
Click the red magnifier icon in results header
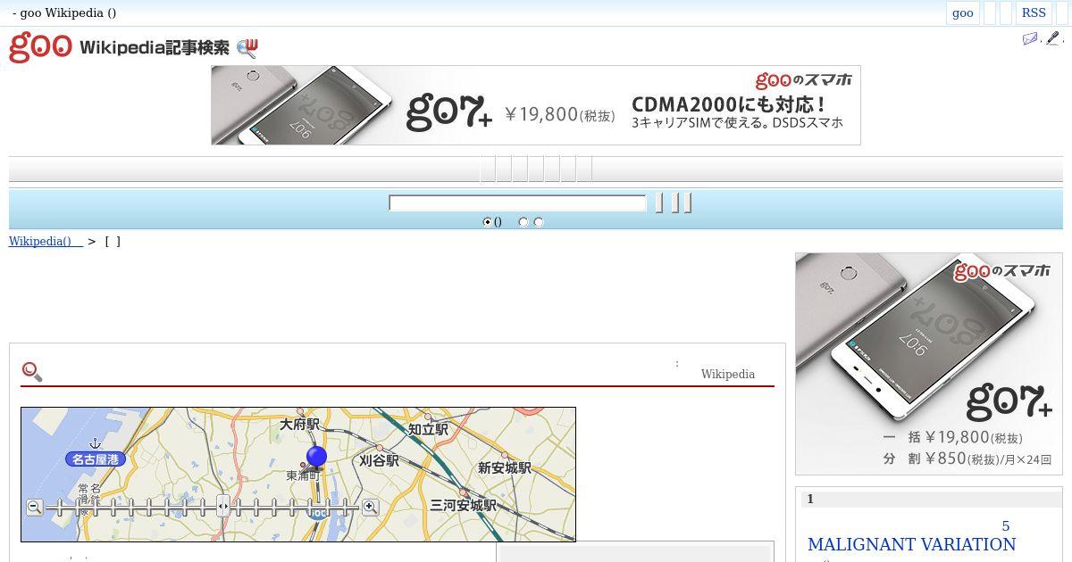[32, 372]
